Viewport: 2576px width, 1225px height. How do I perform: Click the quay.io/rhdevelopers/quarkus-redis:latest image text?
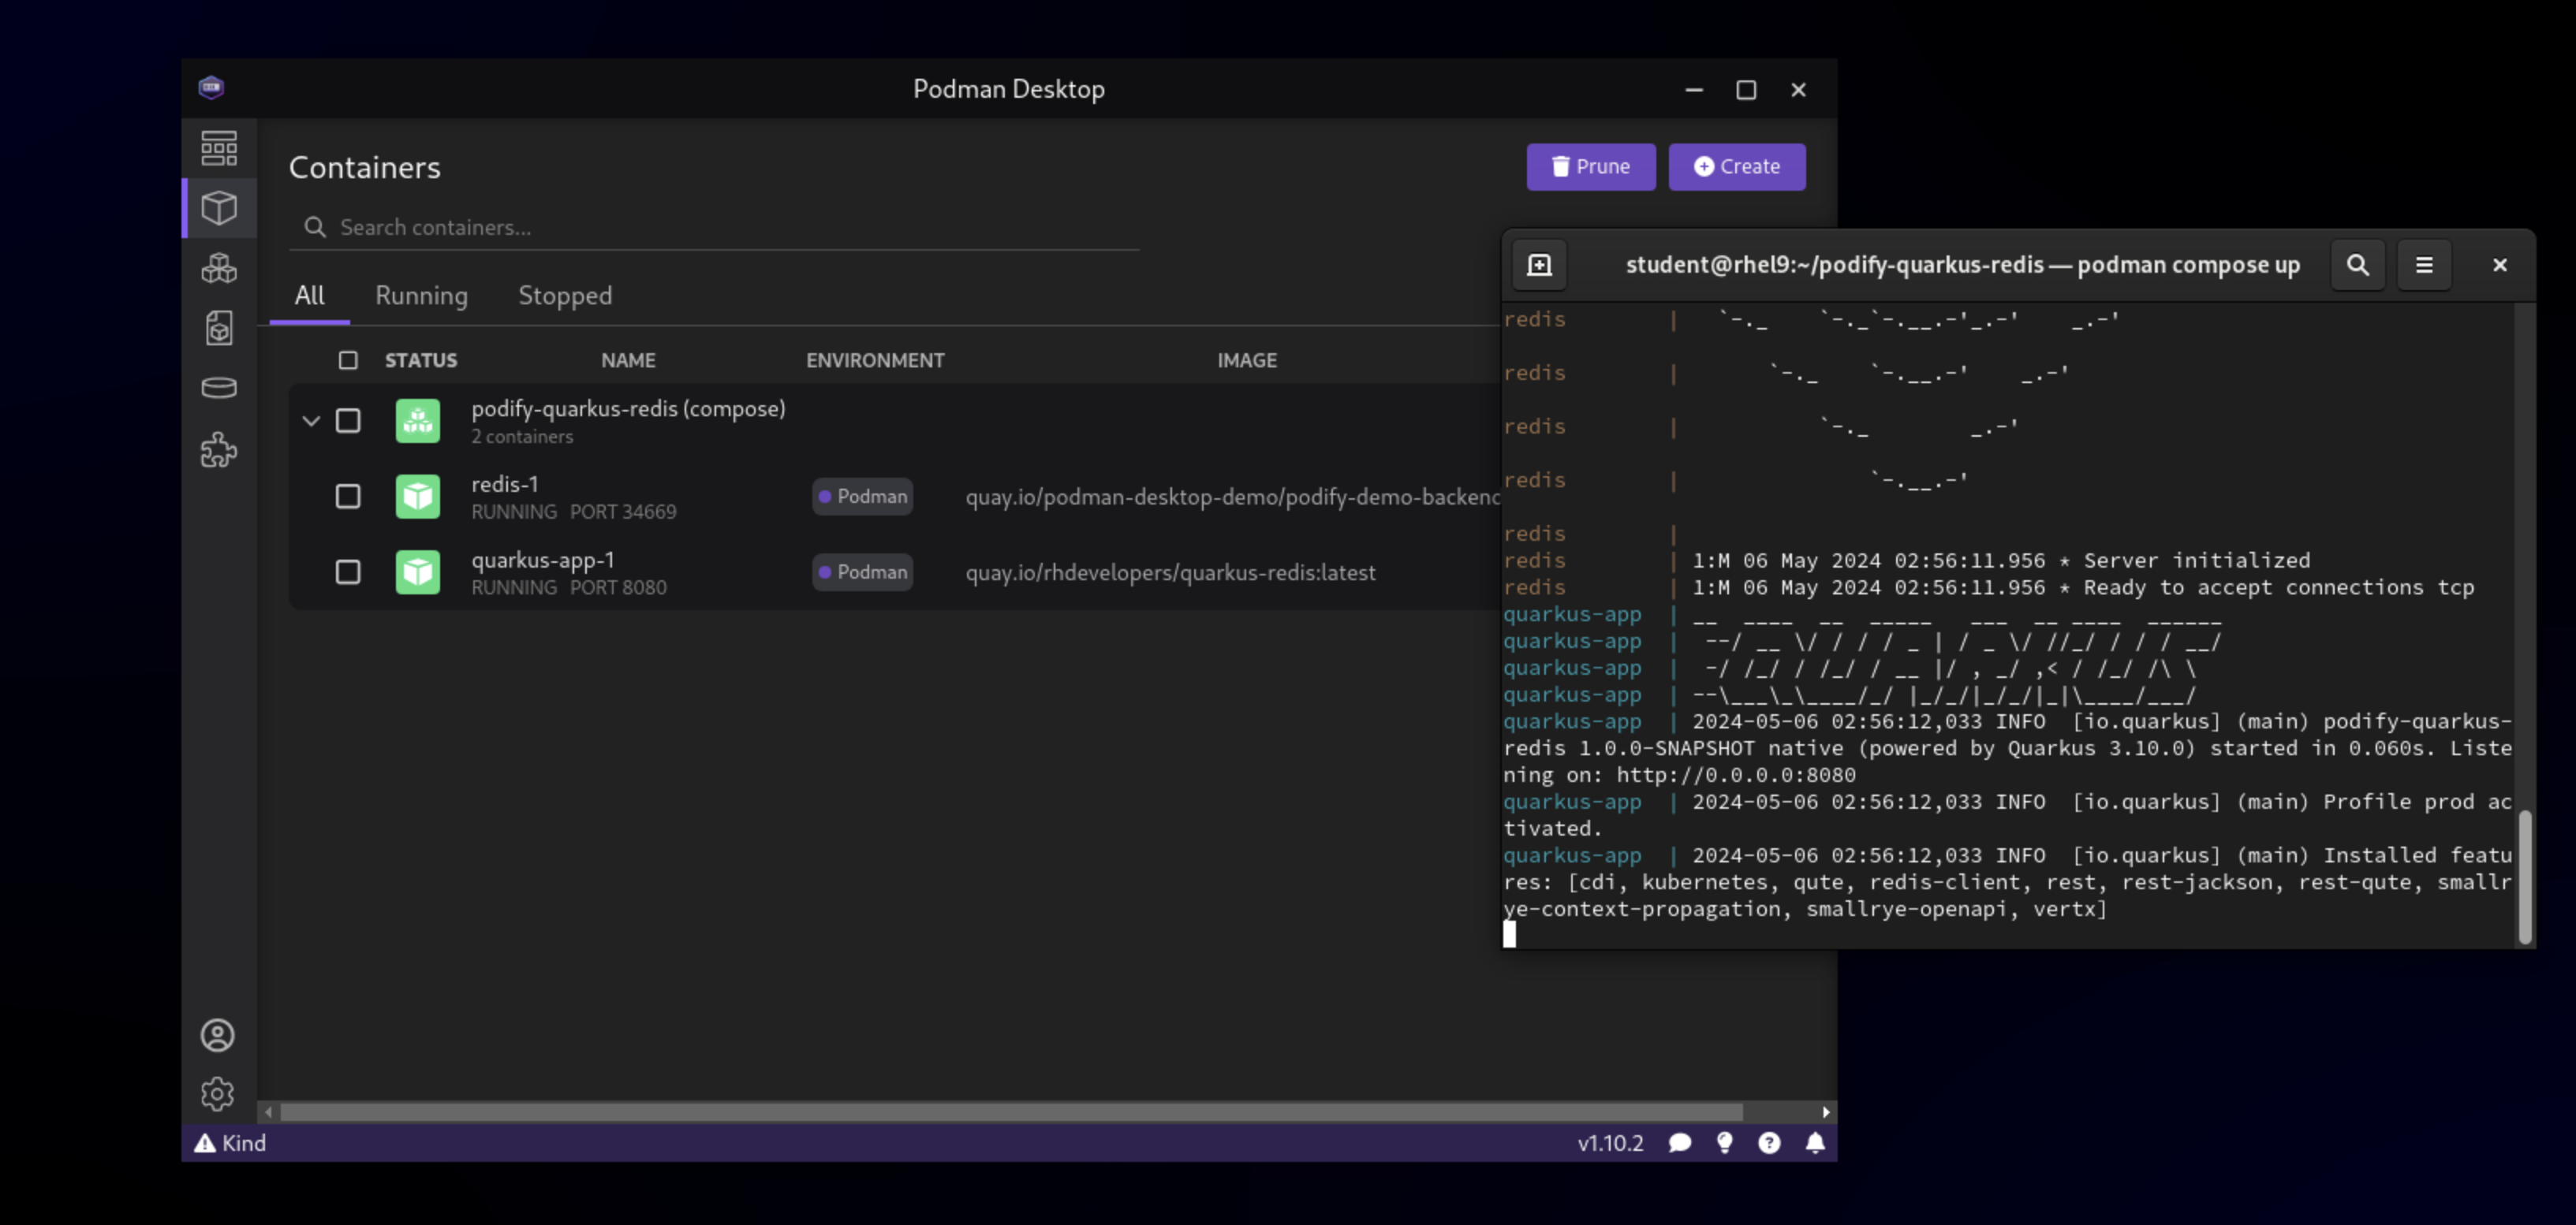pos(1170,572)
